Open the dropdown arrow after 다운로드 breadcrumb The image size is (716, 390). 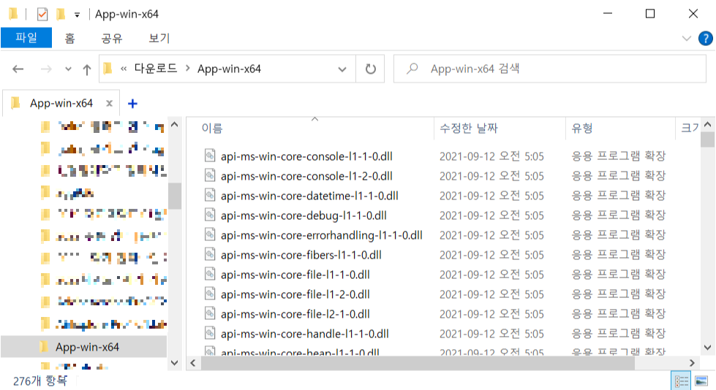click(x=187, y=69)
